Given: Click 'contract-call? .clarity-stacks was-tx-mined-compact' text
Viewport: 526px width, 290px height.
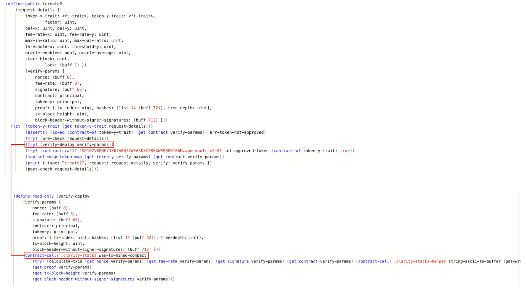Looking at the screenshot, I should pyautogui.click(x=86, y=255).
